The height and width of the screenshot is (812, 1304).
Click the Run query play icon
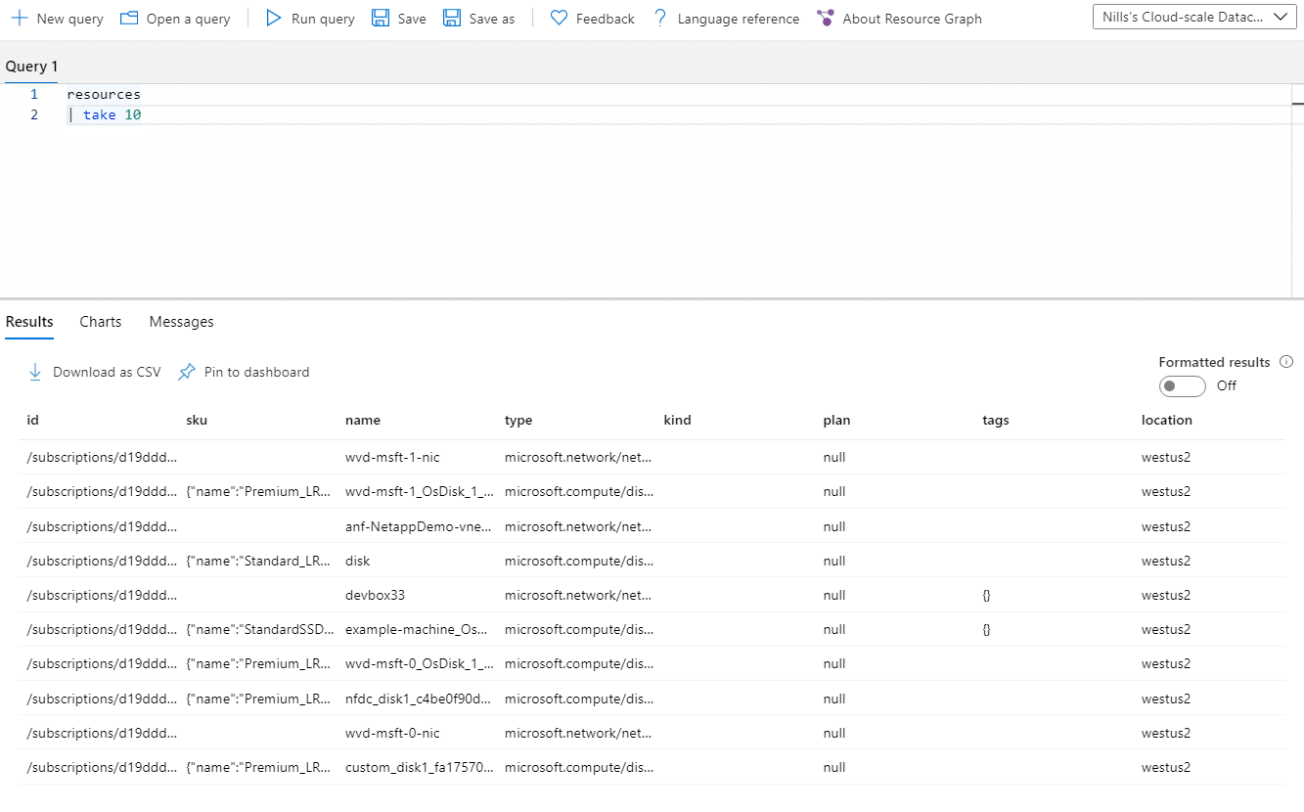(x=274, y=19)
